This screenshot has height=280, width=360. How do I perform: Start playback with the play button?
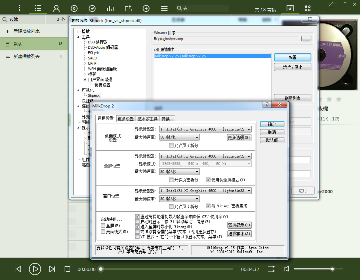pyautogui.click(x=35, y=269)
